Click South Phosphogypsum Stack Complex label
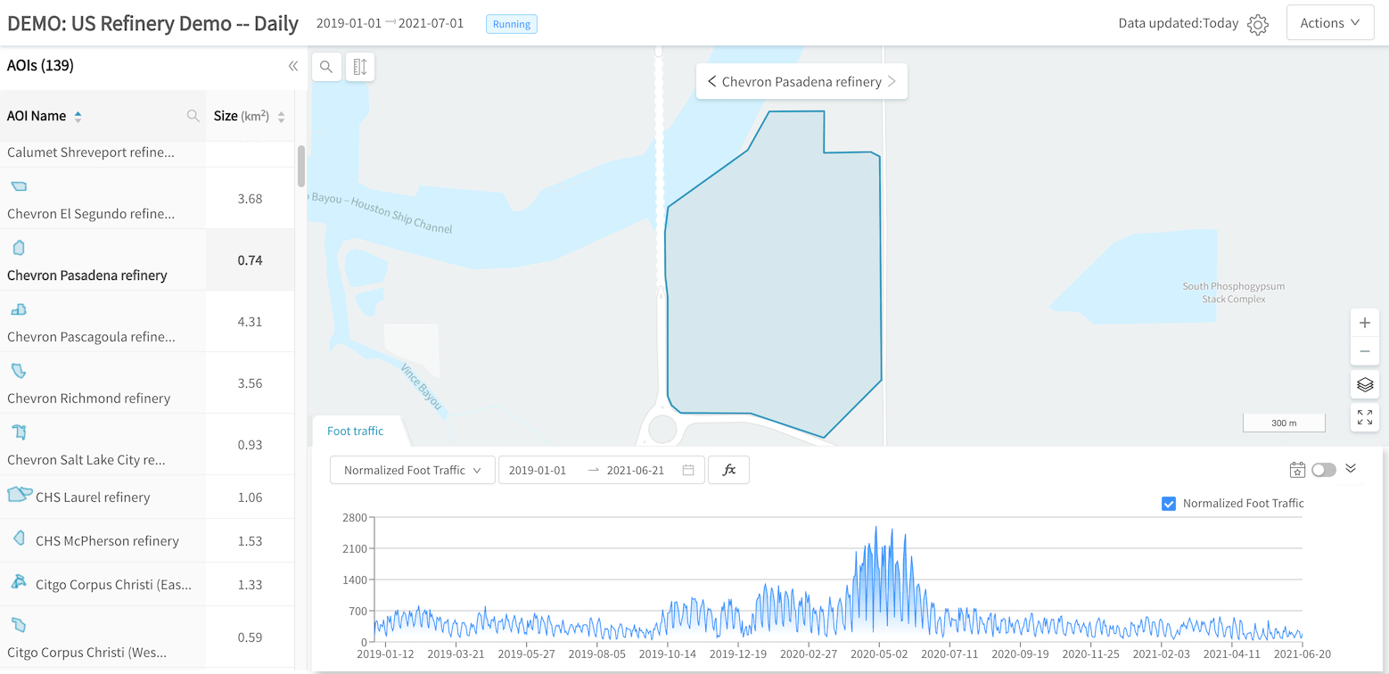This screenshot has width=1389, height=674. (1234, 292)
